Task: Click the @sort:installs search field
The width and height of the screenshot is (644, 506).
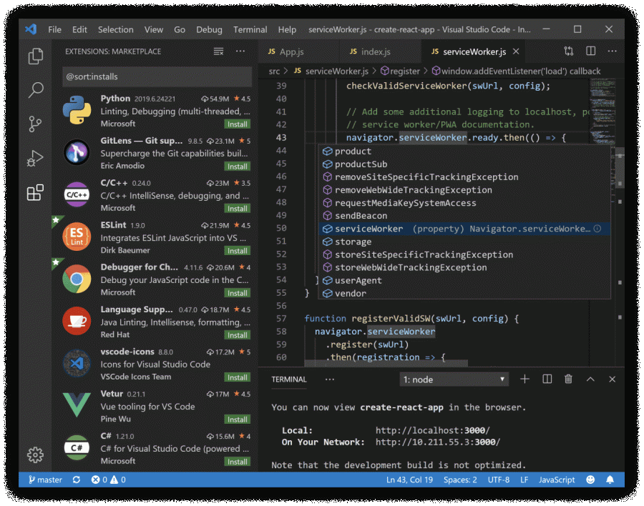Action: point(157,76)
